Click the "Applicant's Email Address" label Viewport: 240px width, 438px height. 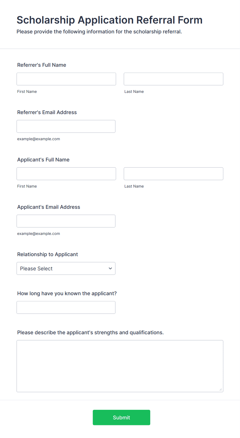pyautogui.click(x=49, y=207)
